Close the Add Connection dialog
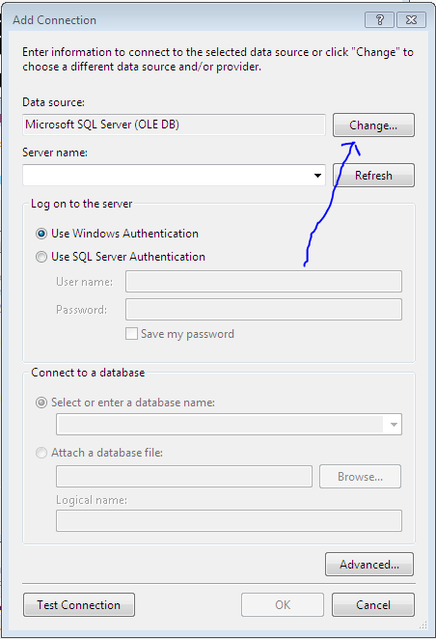The image size is (436, 639). tap(411, 19)
